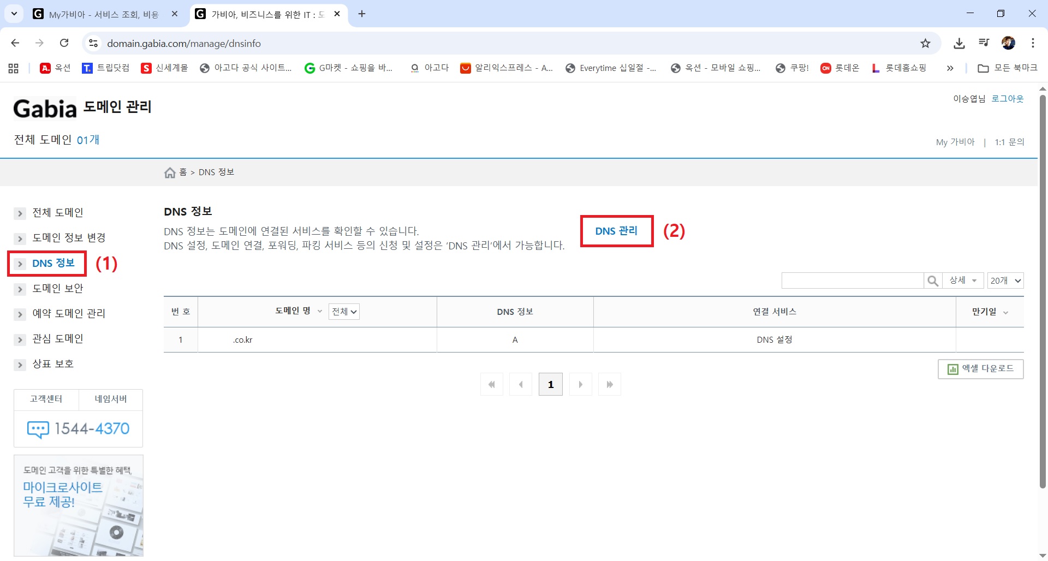Image resolution: width=1048 pixels, height=561 pixels.
Task: Click the 01개 domain count link
Action: click(x=88, y=140)
